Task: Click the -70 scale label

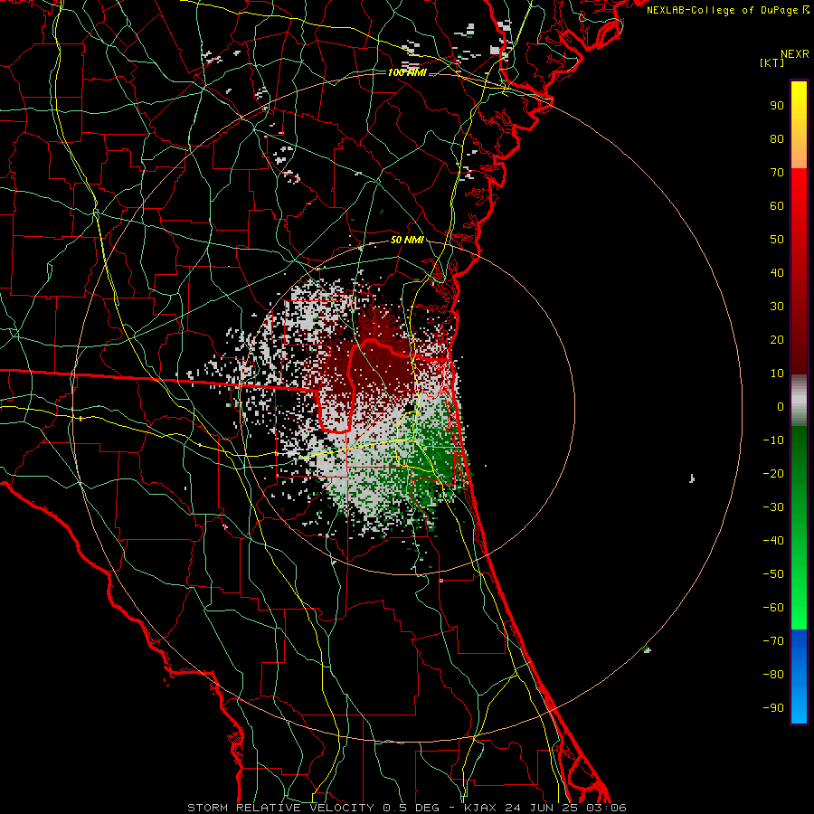Action: 773,640
